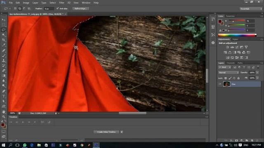The height and width of the screenshot is (148, 264).
Task: Select the Eyedropper tool
Action: tap(4, 45)
